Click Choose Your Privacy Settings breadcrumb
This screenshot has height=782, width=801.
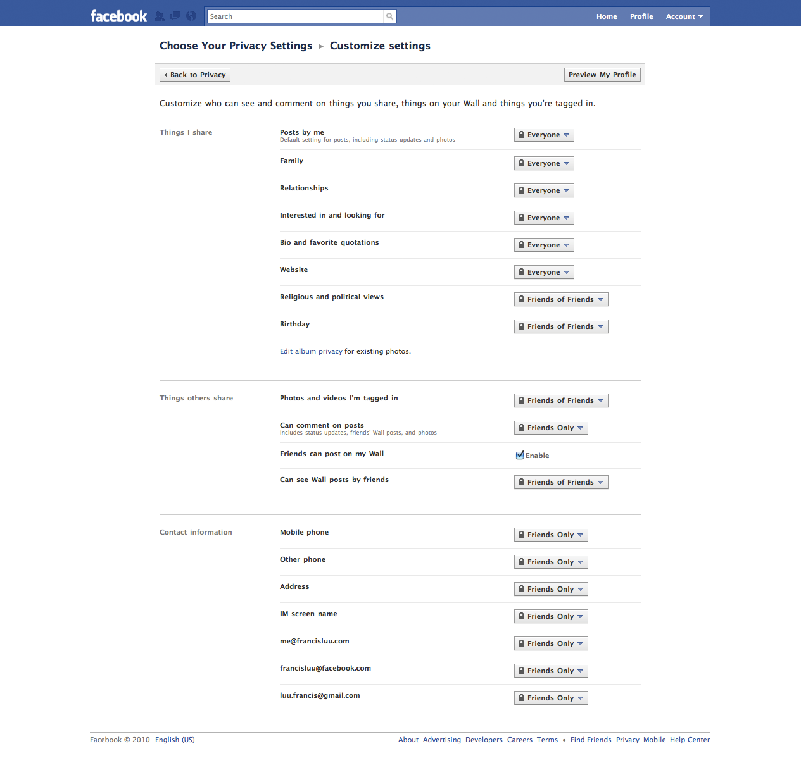pyautogui.click(x=236, y=46)
